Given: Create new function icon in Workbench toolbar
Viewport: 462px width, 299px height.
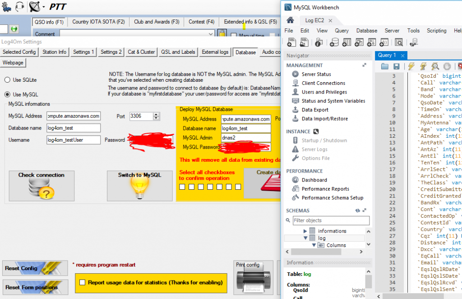Looking at the screenshot, I should (384, 42).
